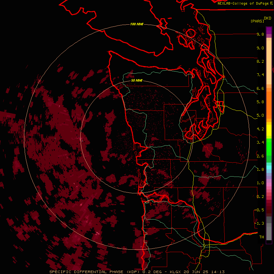The width and height of the screenshot is (274, 274).
Task: Click the 100 NMI range ring label
Action: point(137,24)
